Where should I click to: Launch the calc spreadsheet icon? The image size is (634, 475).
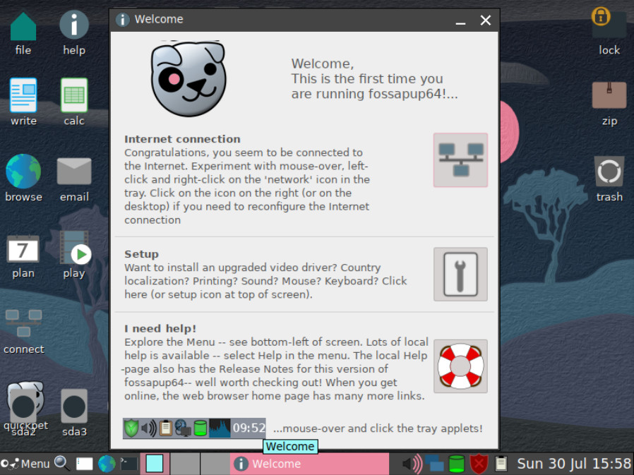coord(74,95)
